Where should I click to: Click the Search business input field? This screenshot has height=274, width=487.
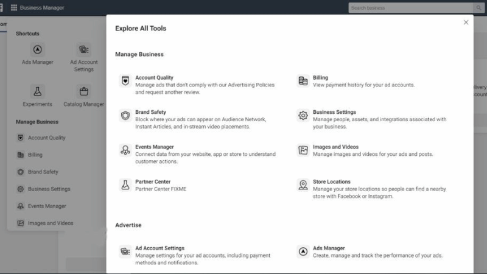[x=411, y=8]
